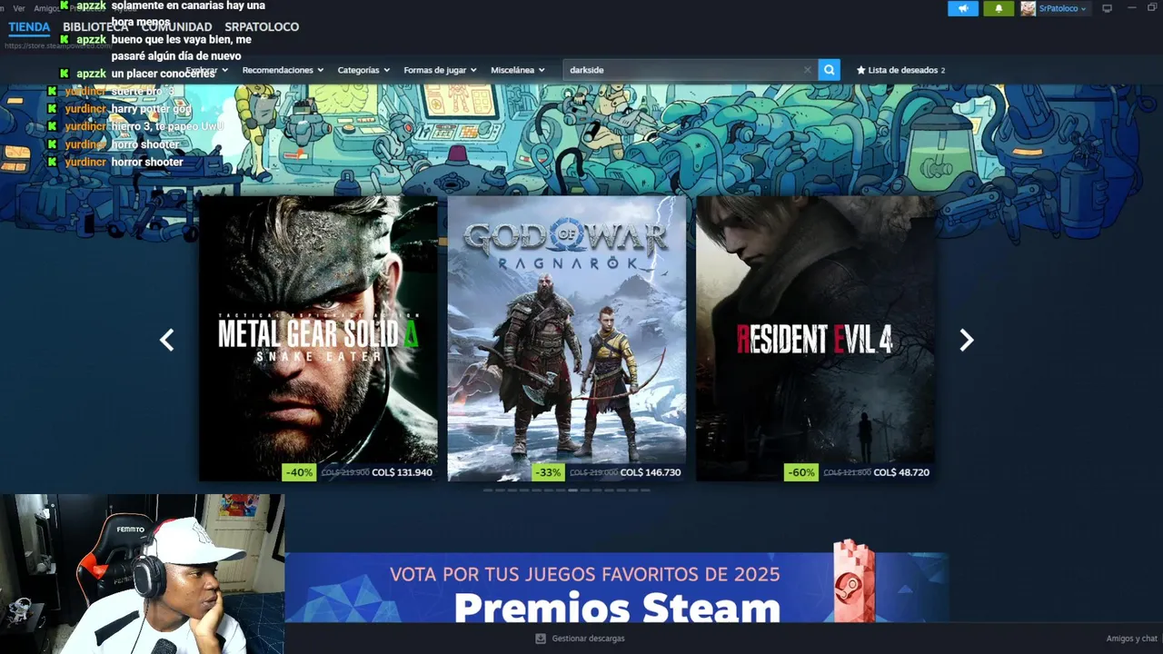Click the Big Picture monitor icon
The height and width of the screenshot is (654, 1163).
tap(1107, 8)
